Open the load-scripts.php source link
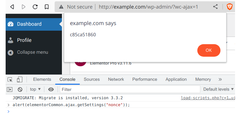Screen dimensions: 241x119 pos(208,98)
